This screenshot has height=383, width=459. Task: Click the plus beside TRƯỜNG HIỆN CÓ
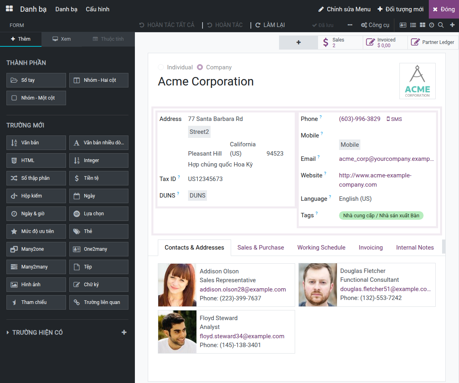click(x=124, y=332)
